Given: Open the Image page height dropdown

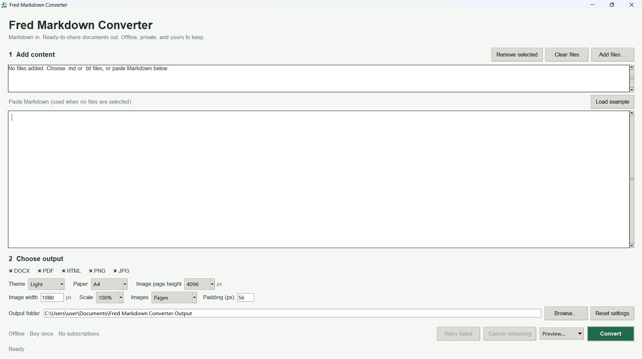Looking at the screenshot, I should [x=200, y=284].
